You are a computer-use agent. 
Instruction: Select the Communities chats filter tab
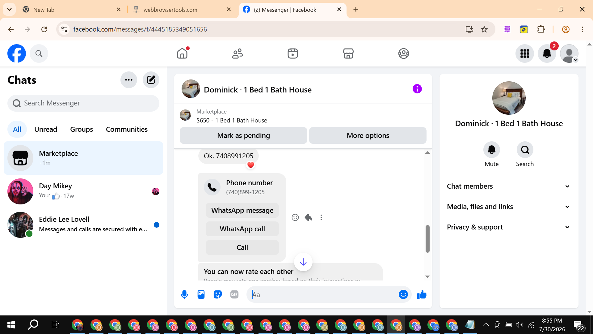coord(127,129)
